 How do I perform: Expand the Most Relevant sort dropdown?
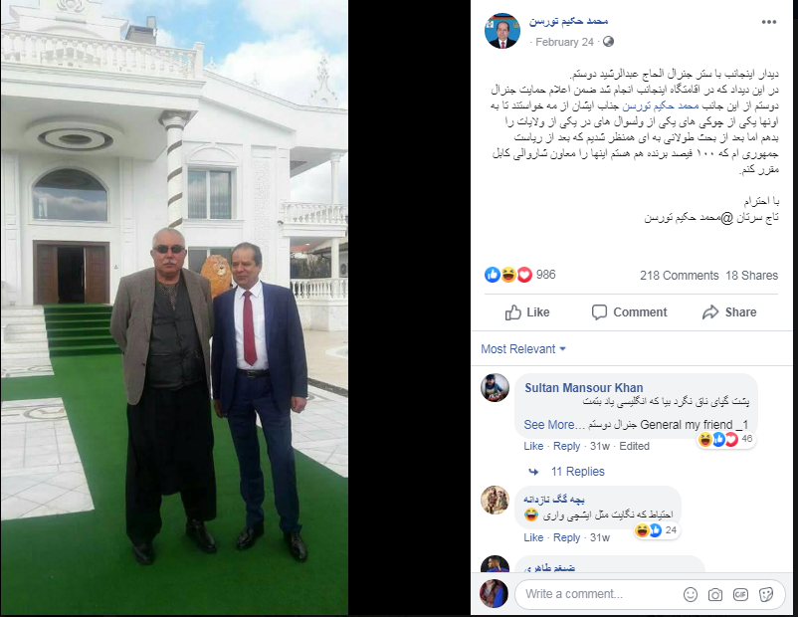(523, 348)
